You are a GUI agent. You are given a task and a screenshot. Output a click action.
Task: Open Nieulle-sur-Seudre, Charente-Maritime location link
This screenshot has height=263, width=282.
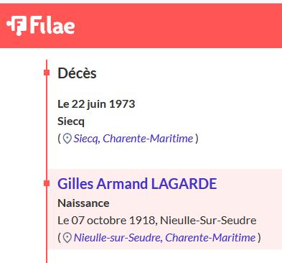click(x=164, y=238)
